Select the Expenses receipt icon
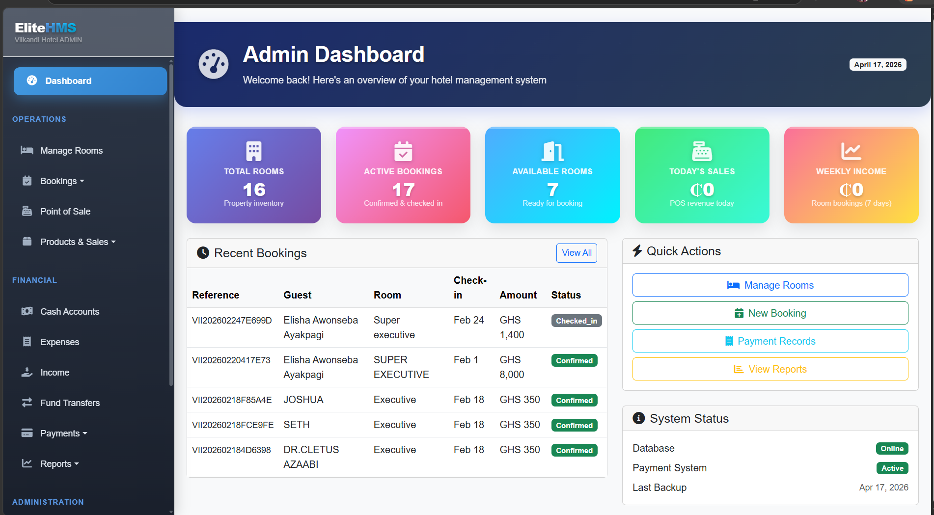The width and height of the screenshot is (934, 515). point(27,342)
